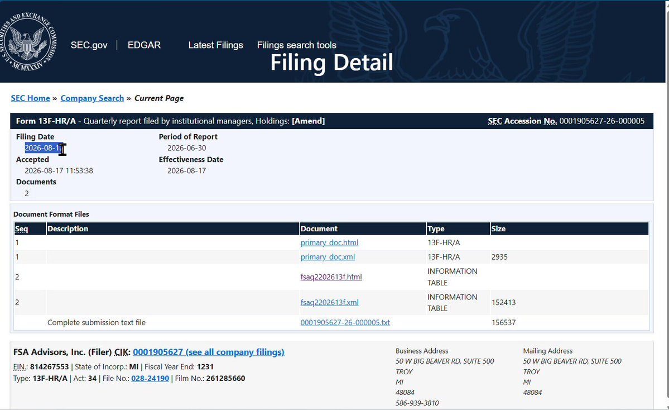669x410 pixels.
Task: Click the EIN value 814267553
Action: 49,367
